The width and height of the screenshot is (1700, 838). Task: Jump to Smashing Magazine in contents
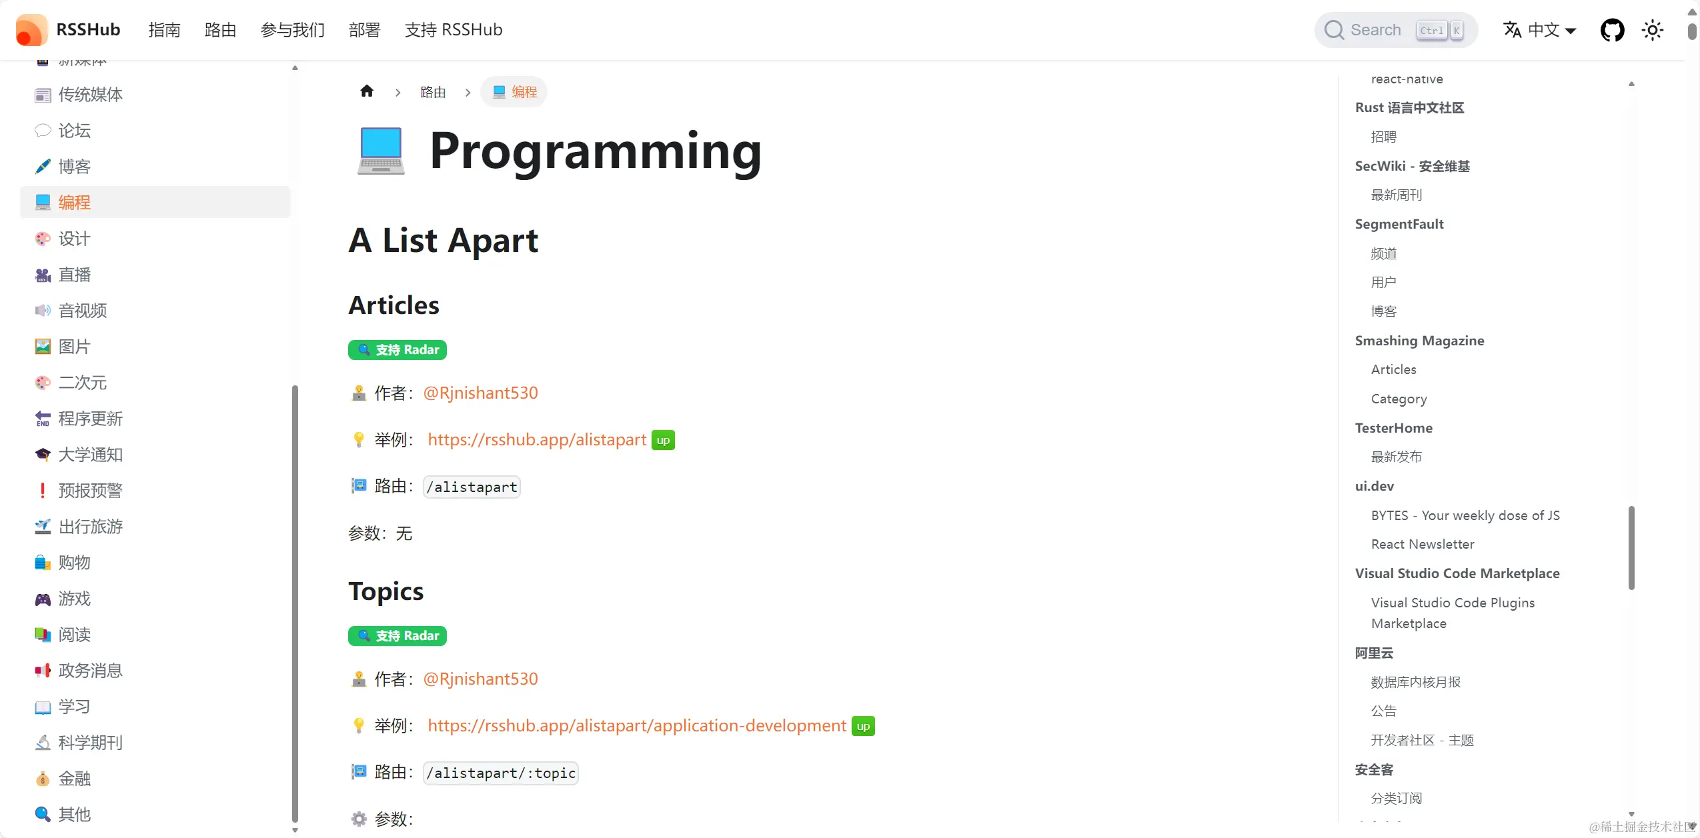click(1419, 341)
